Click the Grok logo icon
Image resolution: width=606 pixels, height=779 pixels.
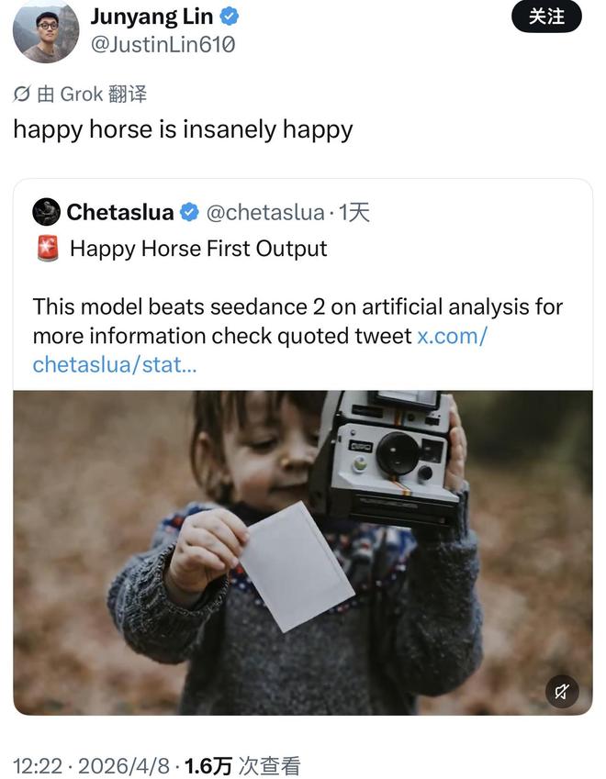tap(22, 94)
